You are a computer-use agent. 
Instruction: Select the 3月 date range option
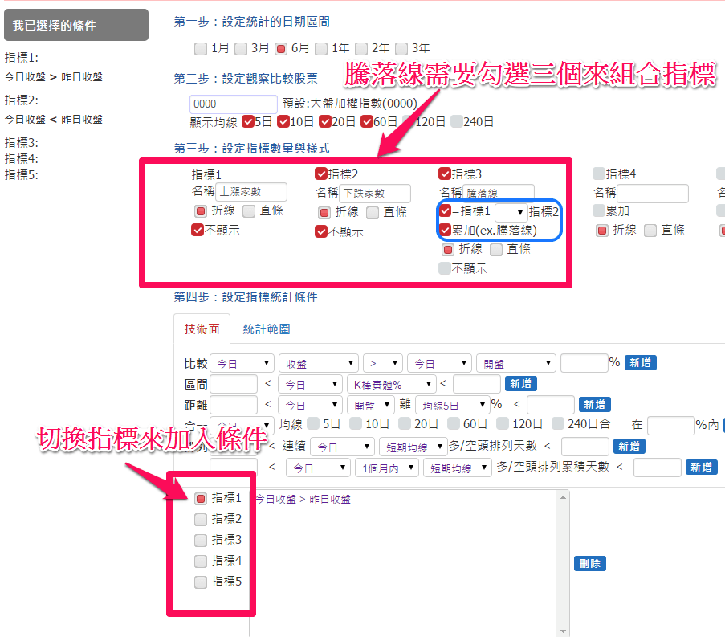point(240,48)
